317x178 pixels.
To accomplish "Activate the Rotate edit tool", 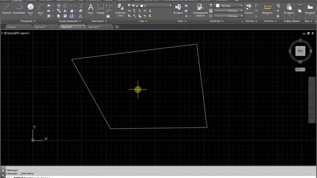I will tap(65, 5).
